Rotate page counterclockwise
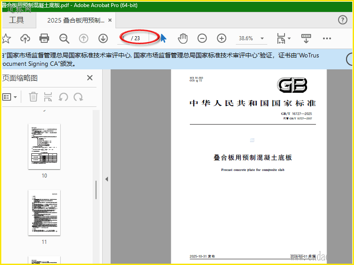 [63, 97]
